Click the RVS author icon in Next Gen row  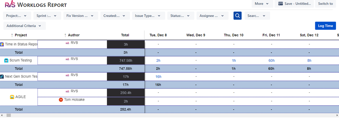tap(68, 75)
